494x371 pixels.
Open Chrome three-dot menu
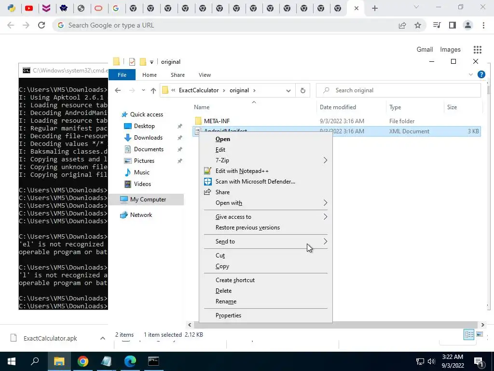click(483, 25)
